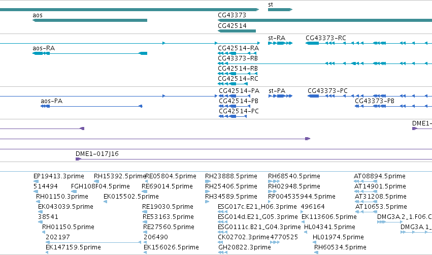Click the 206490 feature label
The image size is (432, 255).
coord(156,237)
